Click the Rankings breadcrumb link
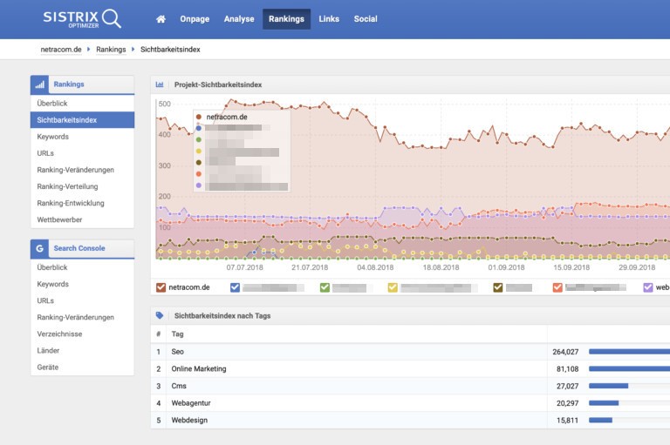670x445 pixels. [111, 50]
